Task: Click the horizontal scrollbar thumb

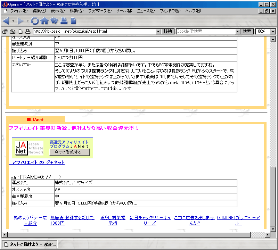Action: (129, 235)
